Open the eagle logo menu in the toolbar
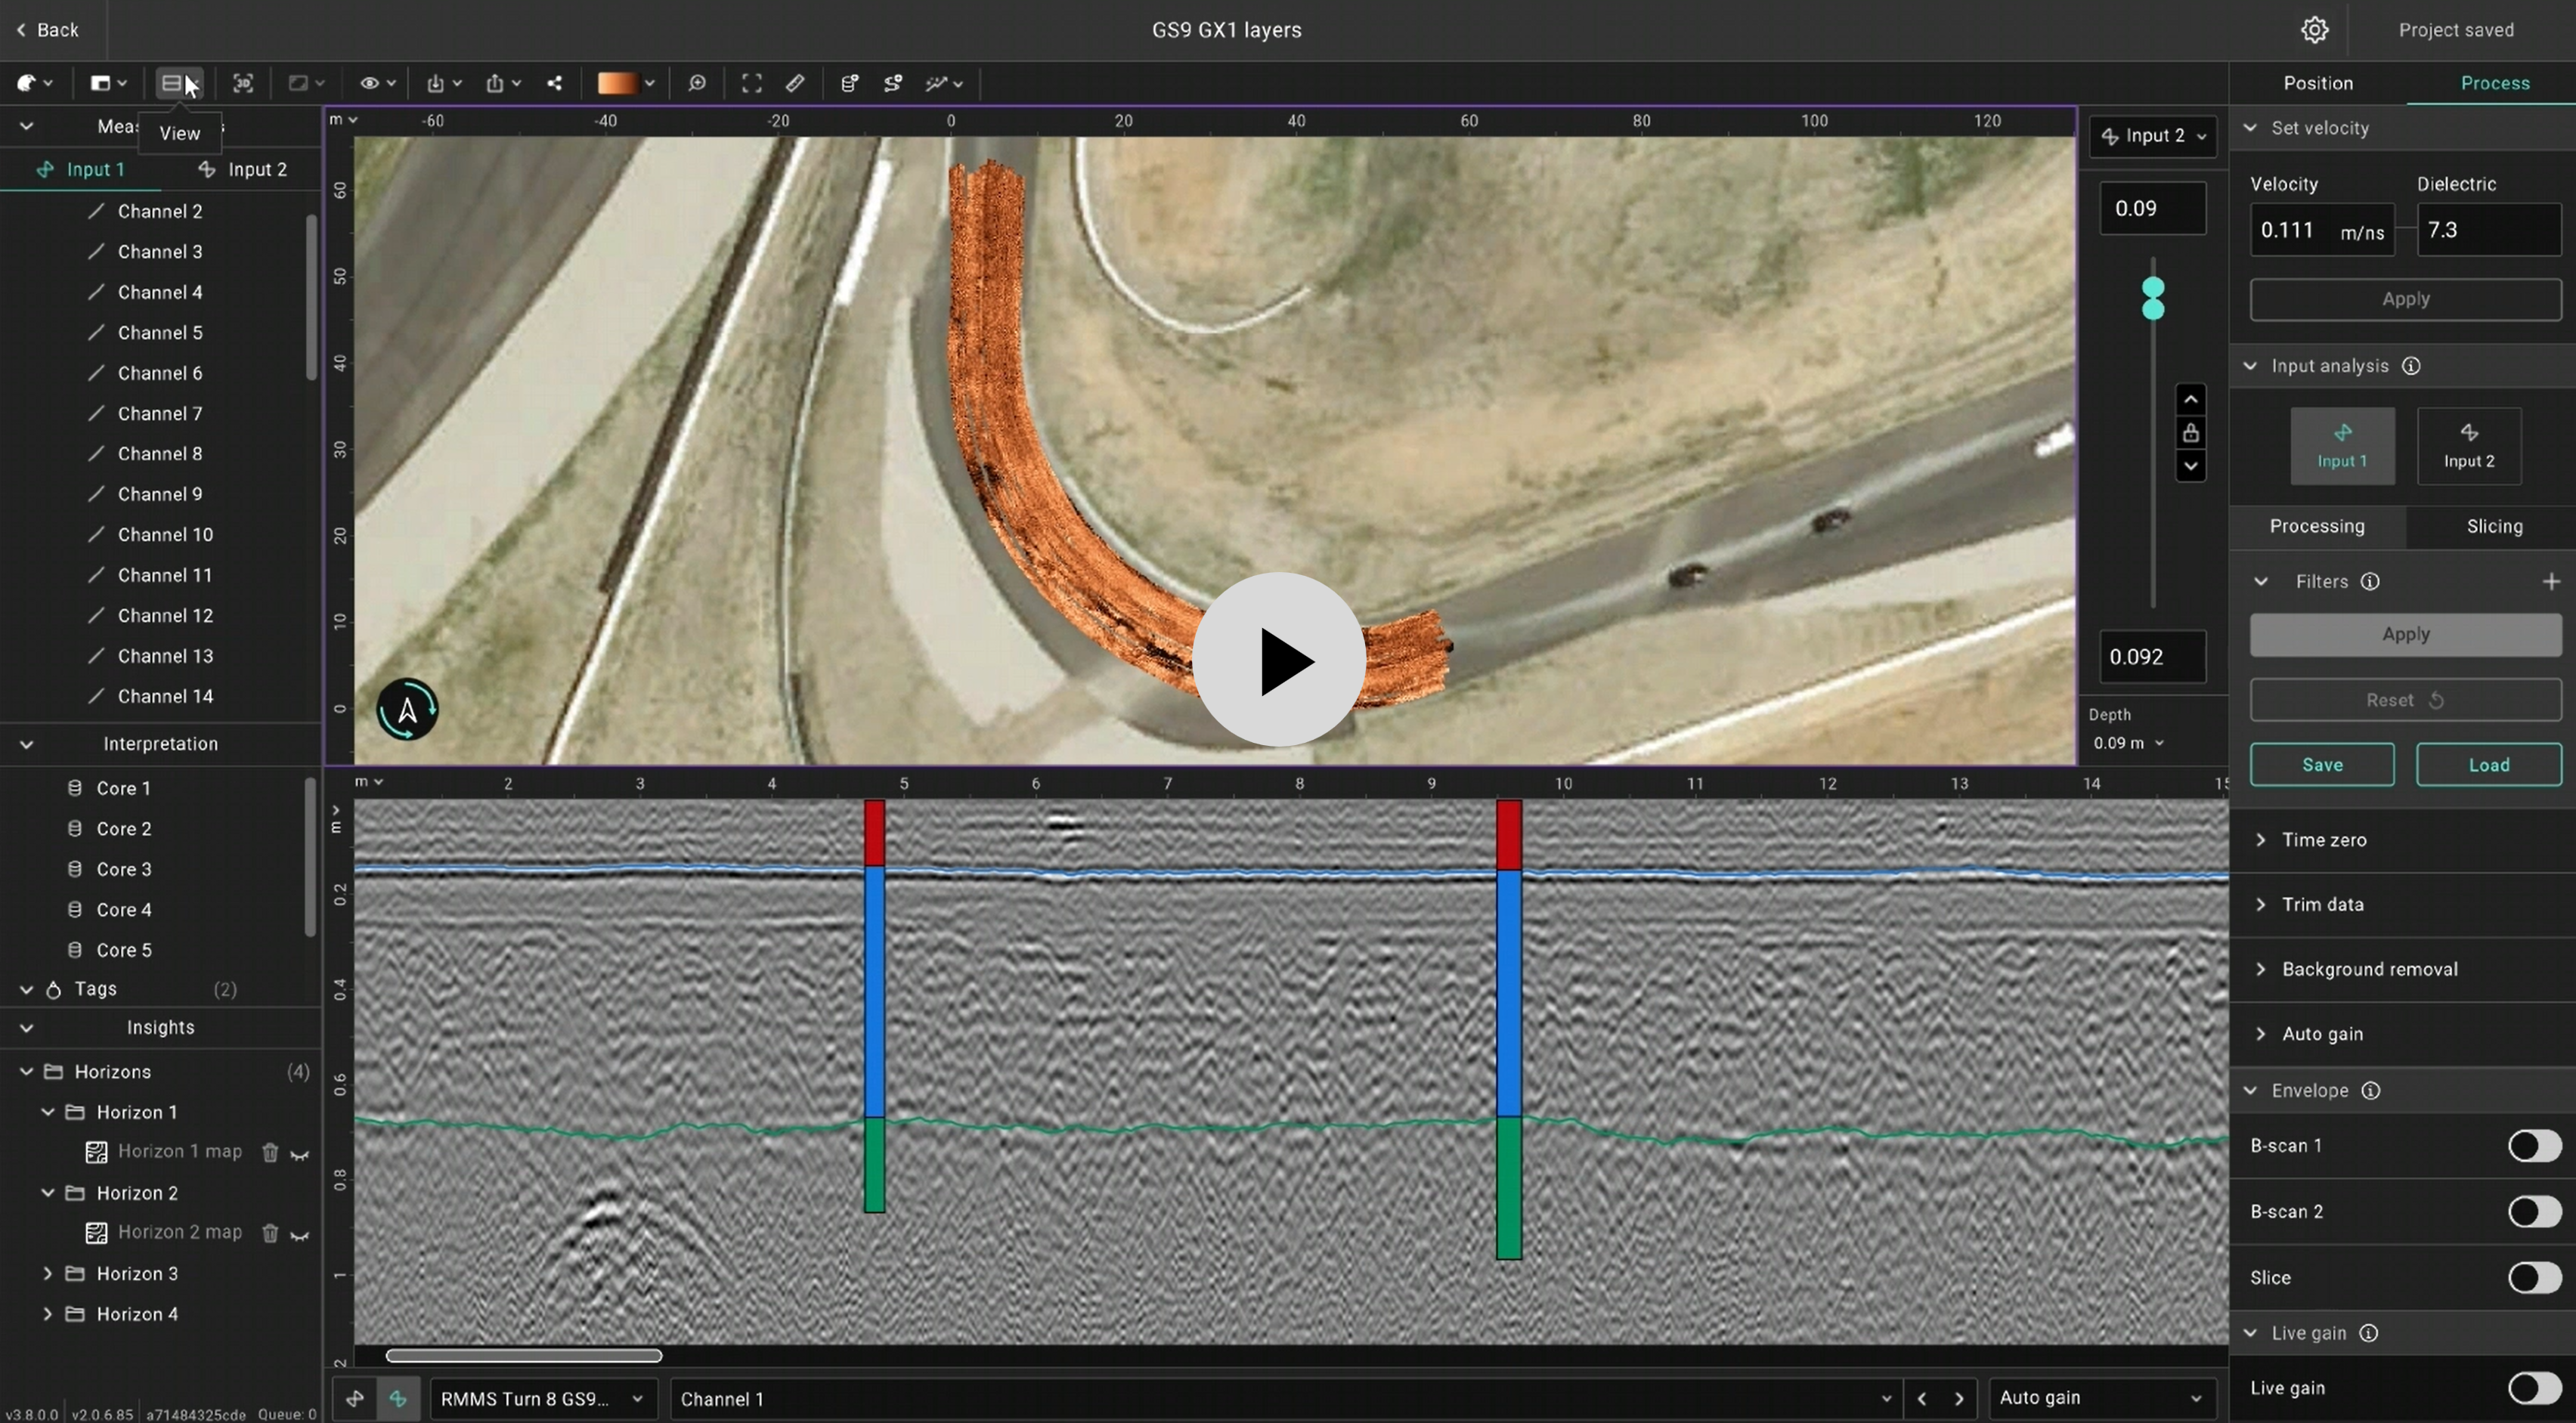The image size is (2576, 1423). (34, 83)
